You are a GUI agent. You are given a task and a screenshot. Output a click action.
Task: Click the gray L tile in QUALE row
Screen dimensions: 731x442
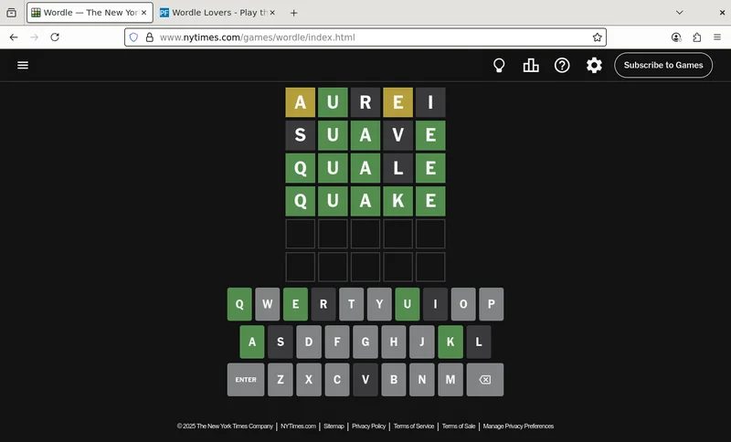point(398,168)
